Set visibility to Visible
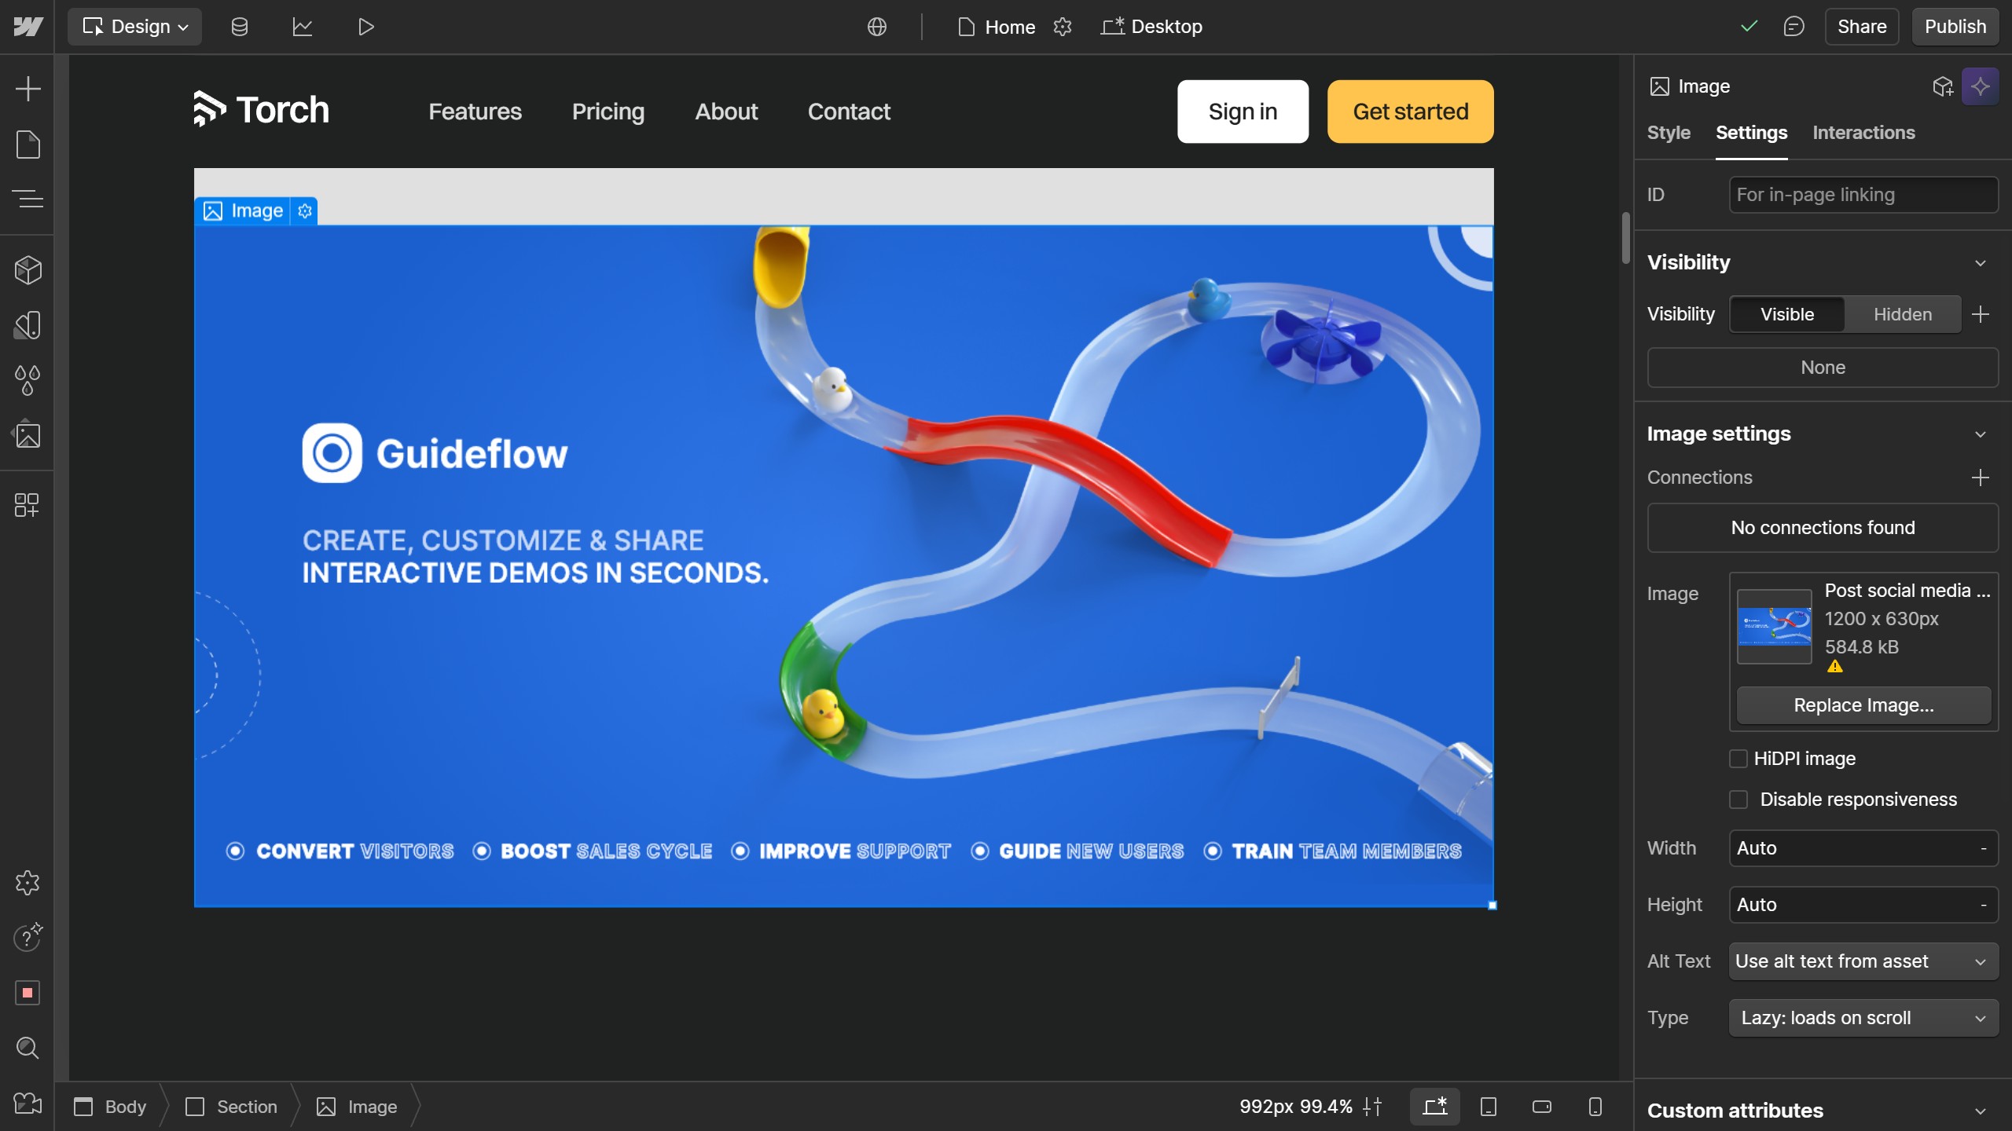Viewport: 2012px width, 1131px height. 1787,314
